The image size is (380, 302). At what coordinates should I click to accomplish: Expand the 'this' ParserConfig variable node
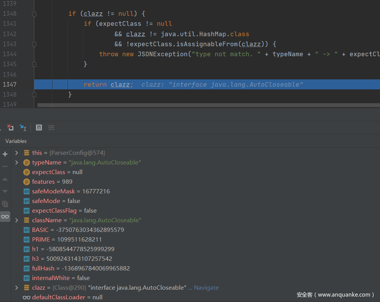[17, 153]
